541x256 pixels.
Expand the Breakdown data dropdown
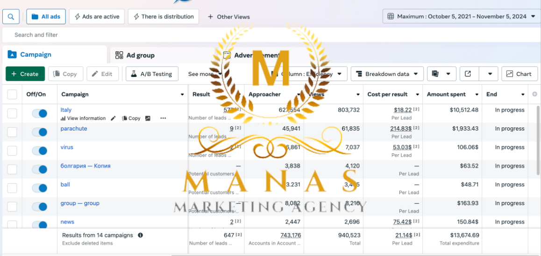(387, 74)
